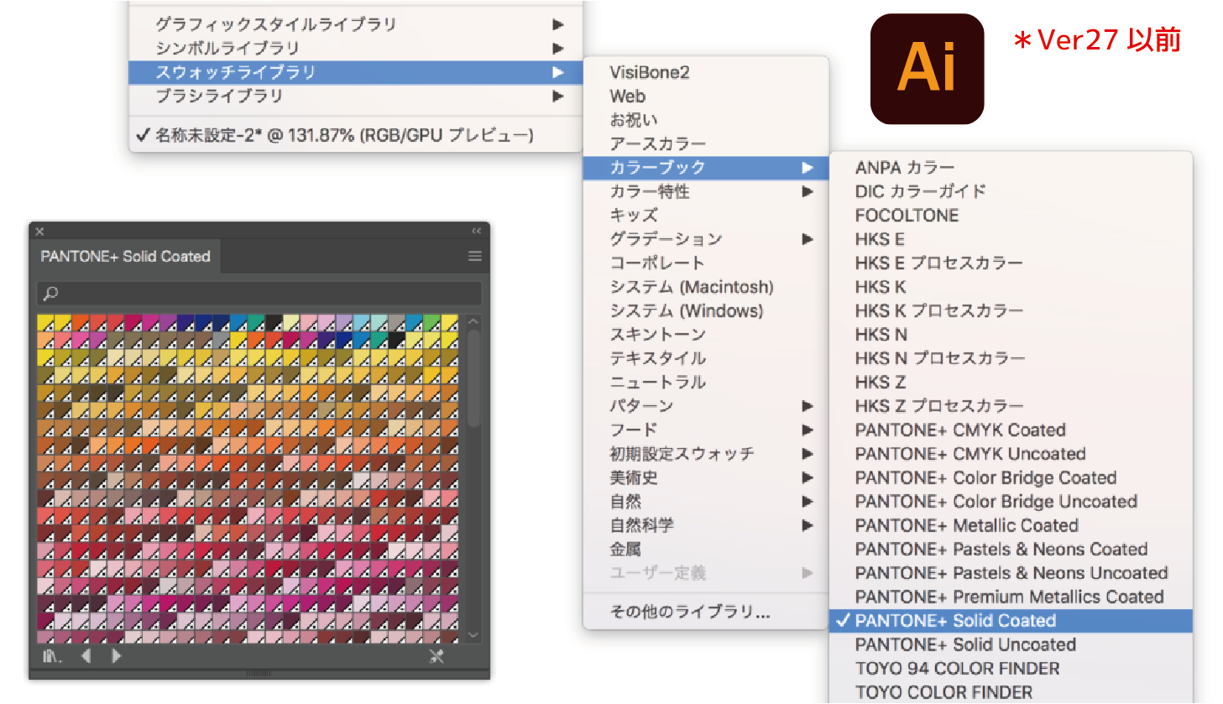Select PANTONE+ Pastels & Neons Uncoated
1223x704 pixels.
(1011, 573)
